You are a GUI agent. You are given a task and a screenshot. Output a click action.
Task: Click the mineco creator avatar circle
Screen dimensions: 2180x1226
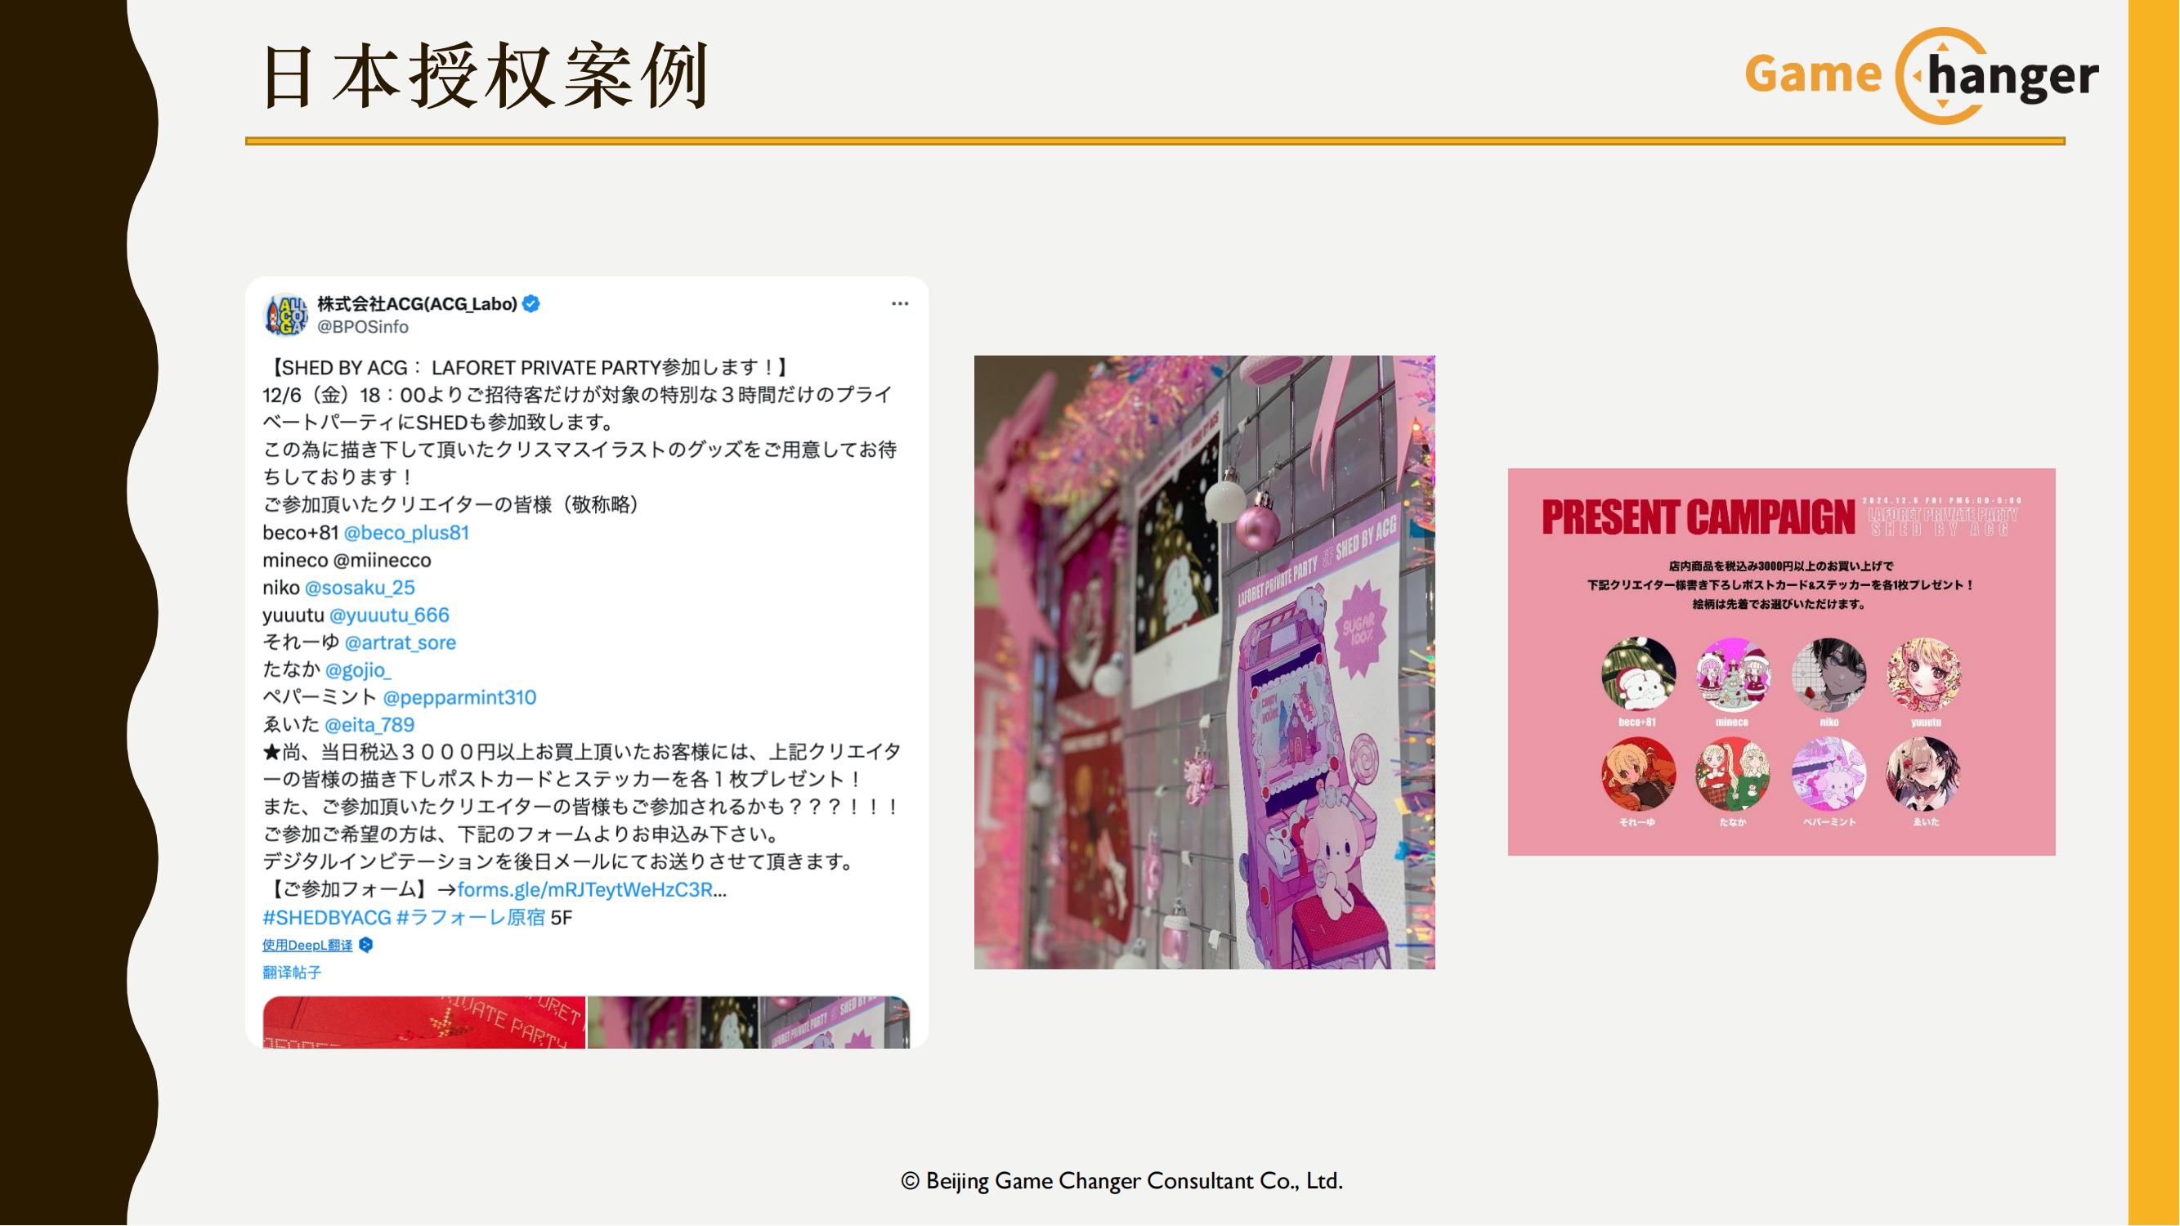tap(1733, 674)
